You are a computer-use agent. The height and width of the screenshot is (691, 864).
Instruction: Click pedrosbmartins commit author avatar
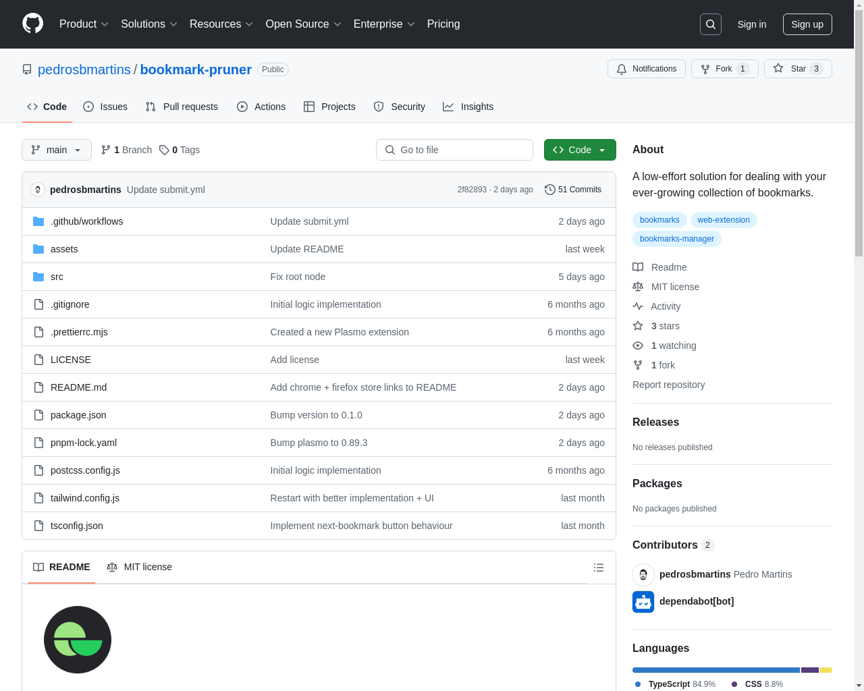click(38, 190)
